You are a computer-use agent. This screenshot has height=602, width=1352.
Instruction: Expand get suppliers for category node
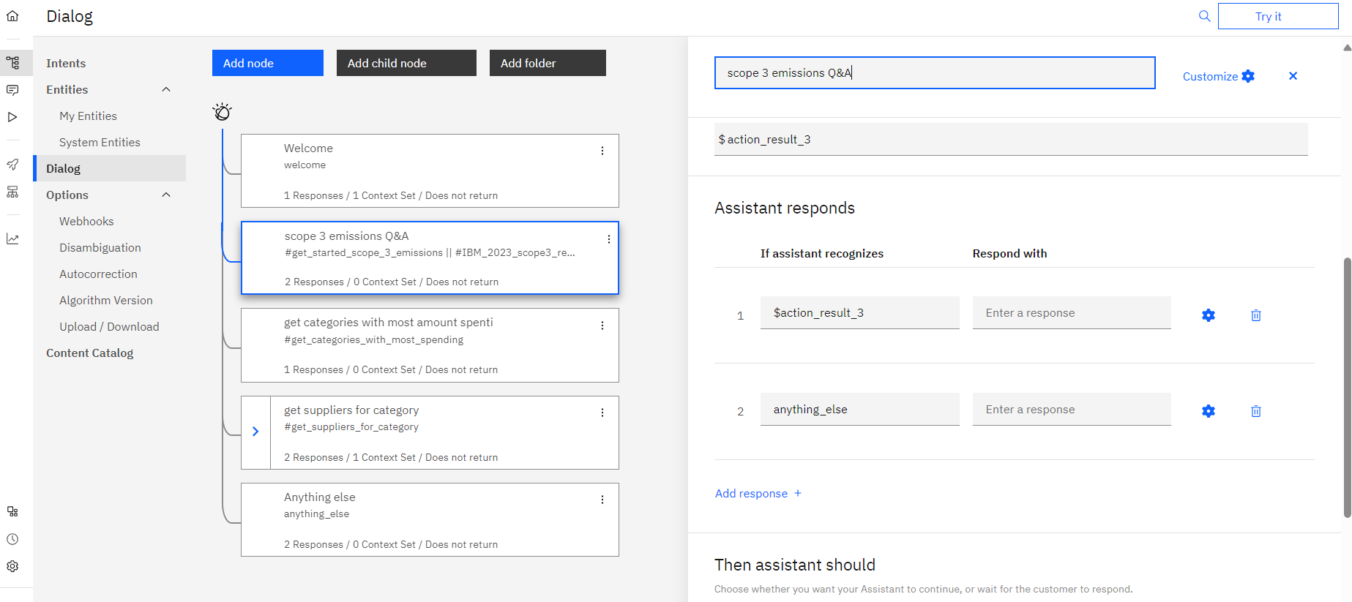click(255, 432)
